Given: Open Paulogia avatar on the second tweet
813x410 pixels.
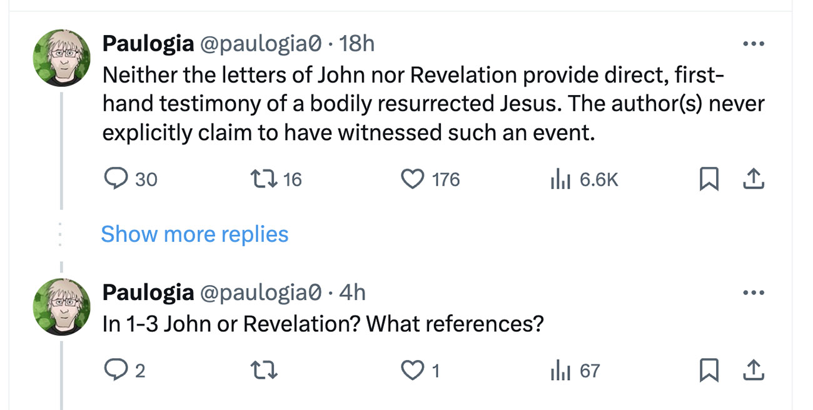Looking at the screenshot, I should [x=62, y=306].
